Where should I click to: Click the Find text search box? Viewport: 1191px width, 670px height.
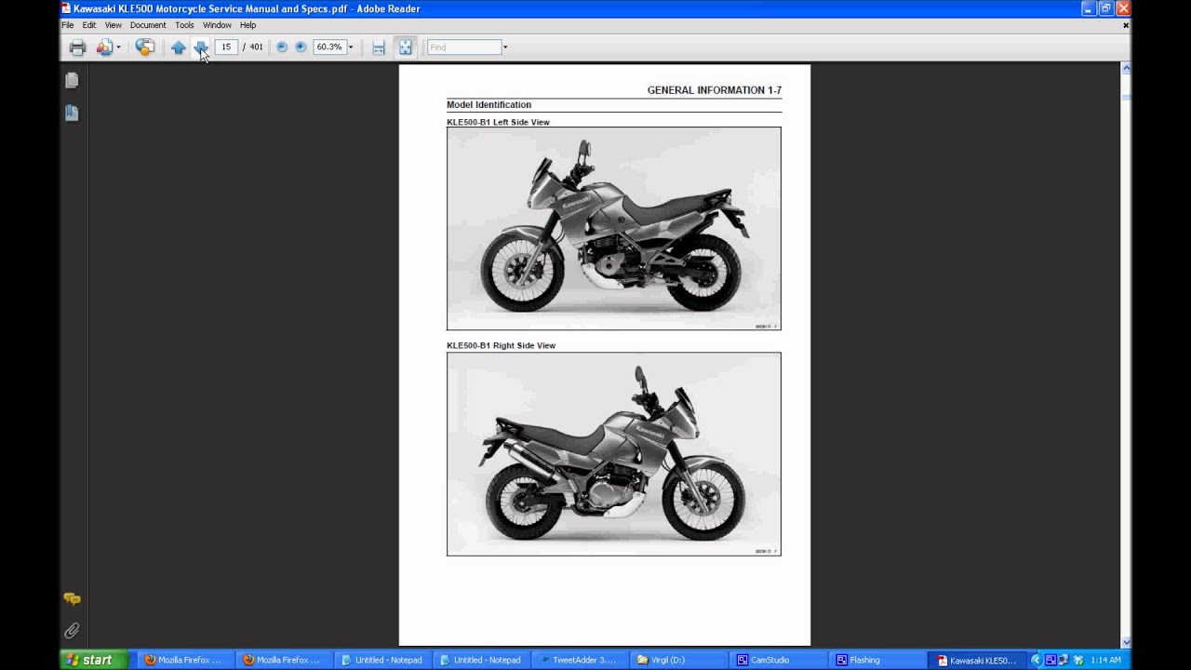464,47
